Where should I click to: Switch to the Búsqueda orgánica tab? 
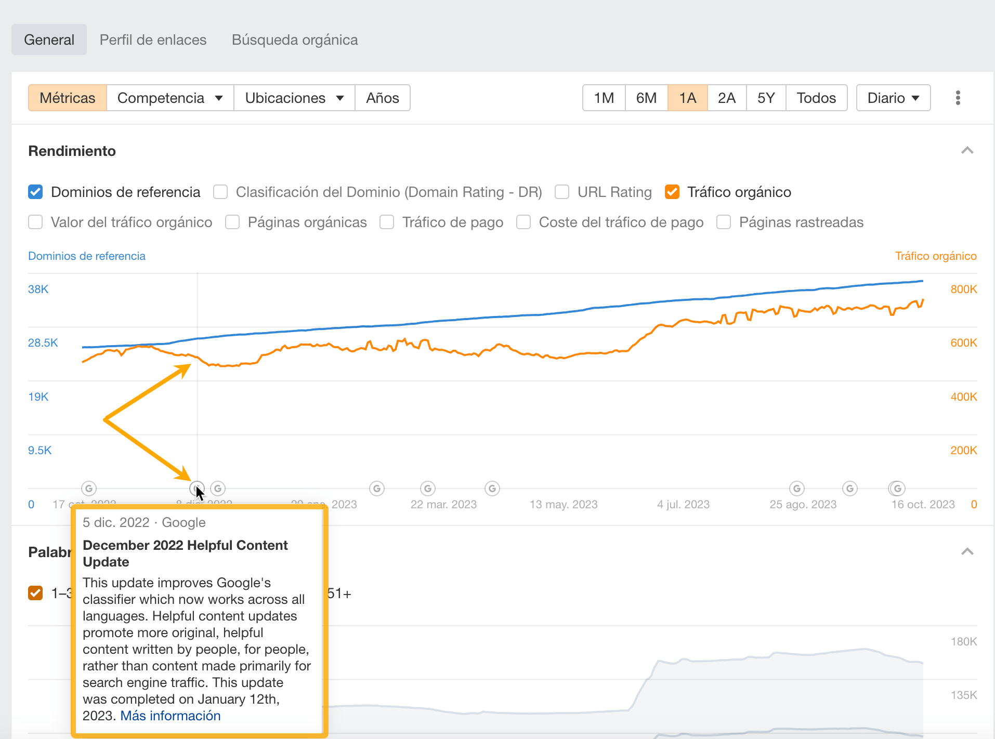294,39
